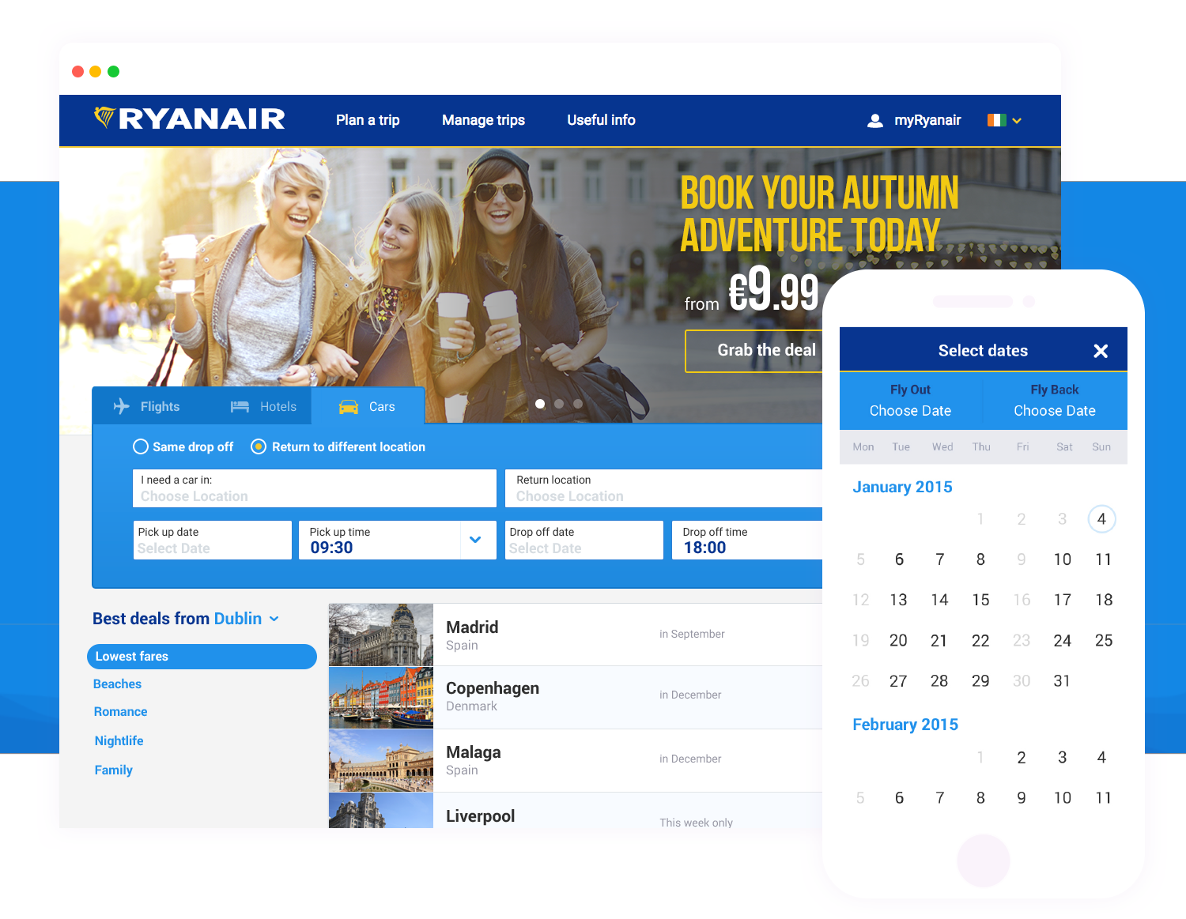
Task: Click the Grab the deal button
Action: click(x=754, y=350)
